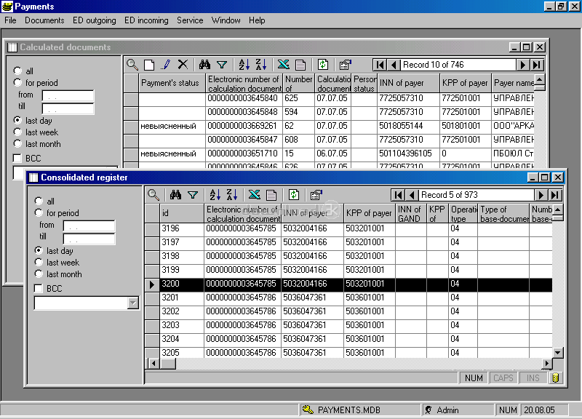Open properties icon in Calculated documents toolbar
Screen dimensions: 582x419
tap(346, 65)
